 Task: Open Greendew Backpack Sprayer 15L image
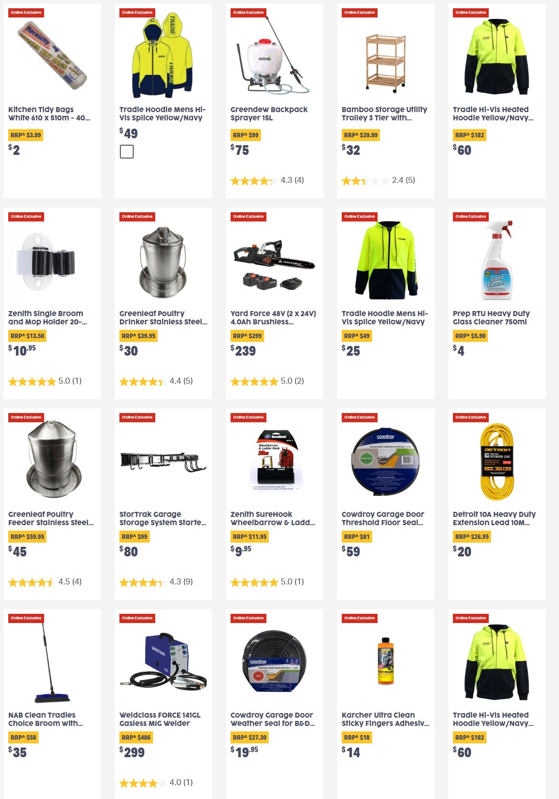(x=274, y=55)
